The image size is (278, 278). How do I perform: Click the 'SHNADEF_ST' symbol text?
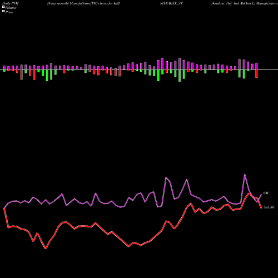click(171, 3)
